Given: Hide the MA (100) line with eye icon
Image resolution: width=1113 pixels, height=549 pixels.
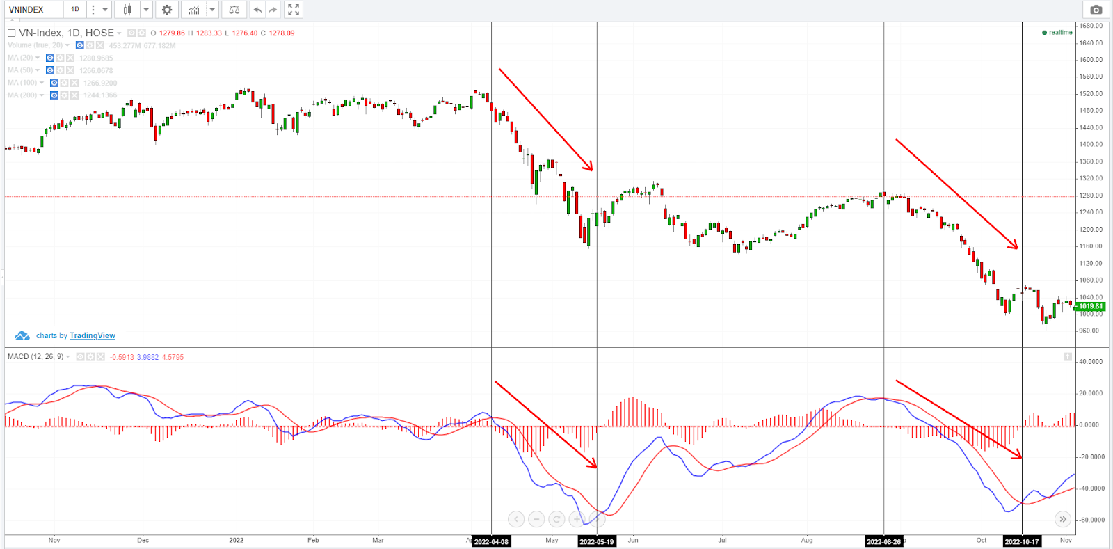Looking at the screenshot, I should coord(54,83).
